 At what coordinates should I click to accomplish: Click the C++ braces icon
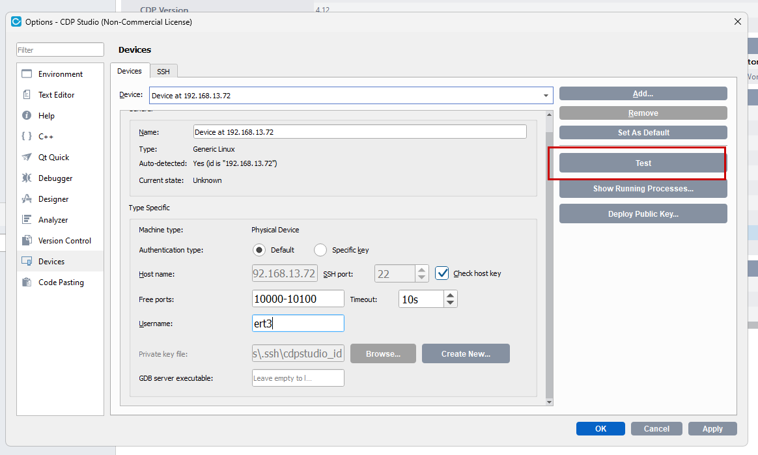[x=27, y=136]
